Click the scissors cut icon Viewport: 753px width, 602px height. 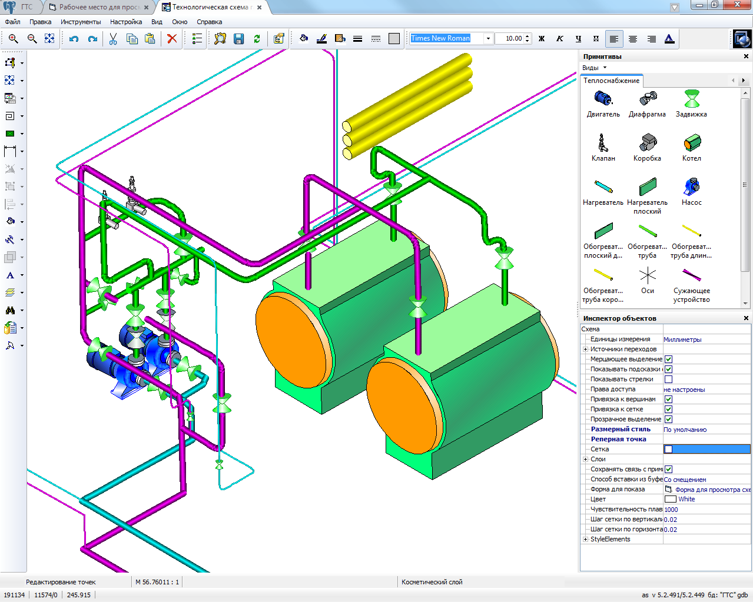[113, 39]
